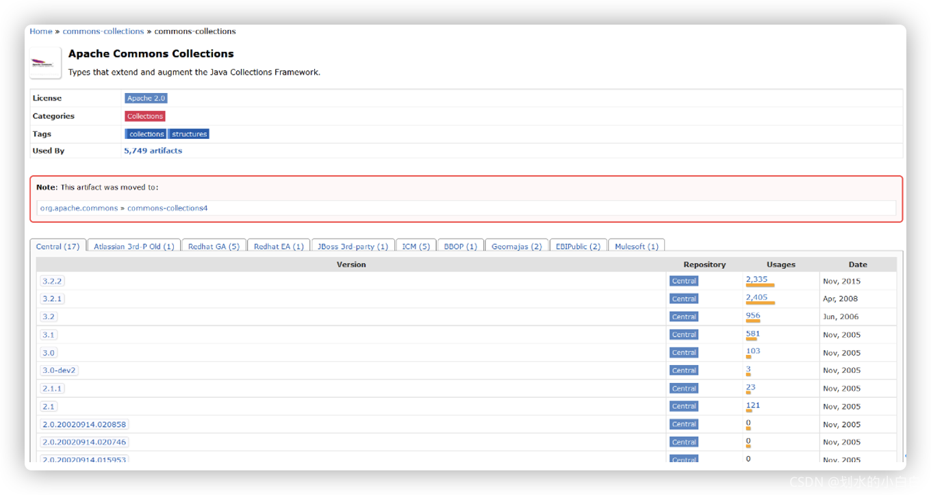This screenshot has width=931, height=495.
Task: Open the Collections category tag
Action: coord(145,116)
